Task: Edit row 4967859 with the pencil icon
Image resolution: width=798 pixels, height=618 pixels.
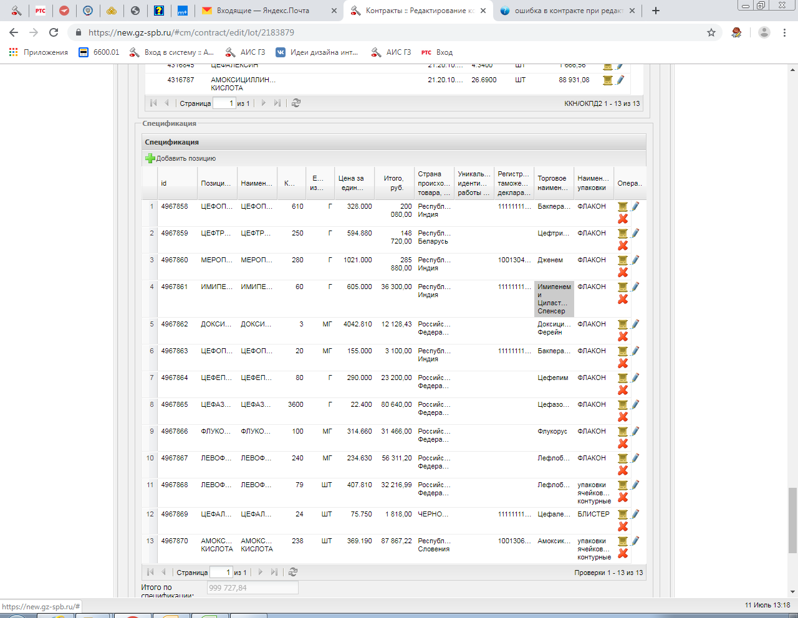Action: click(635, 233)
